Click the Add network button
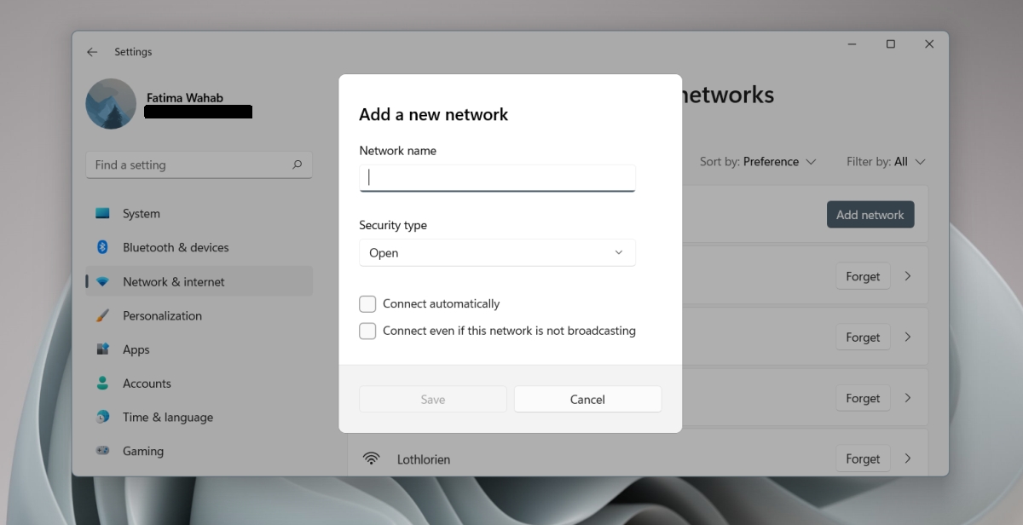 (x=870, y=215)
